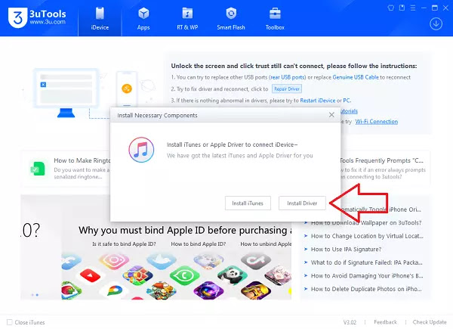Click the Google Maps icon in banner
The image size is (453, 329).
point(115,290)
